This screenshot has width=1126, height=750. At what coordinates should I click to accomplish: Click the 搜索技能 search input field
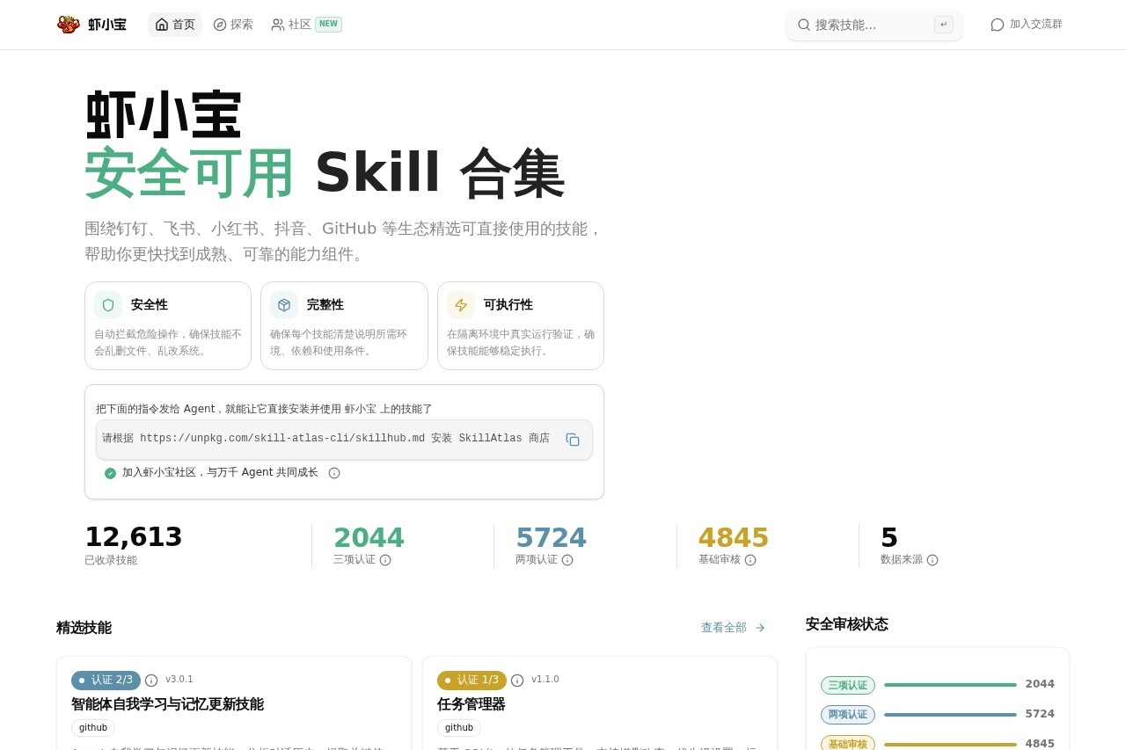[x=871, y=25]
